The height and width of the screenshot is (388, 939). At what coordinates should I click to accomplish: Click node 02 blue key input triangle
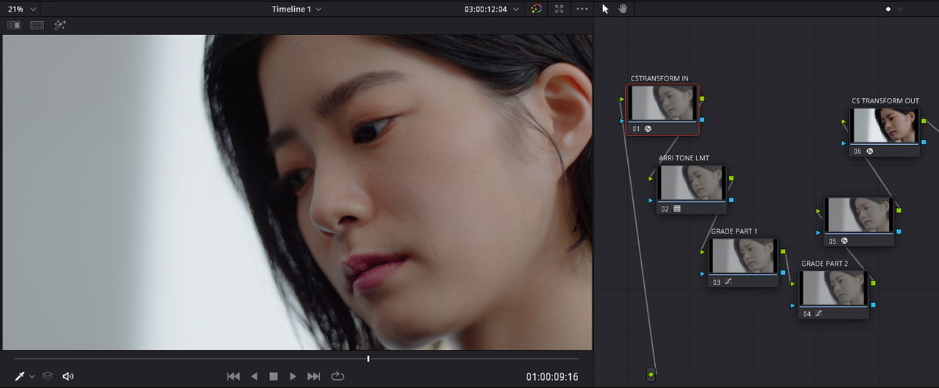click(x=651, y=201)
